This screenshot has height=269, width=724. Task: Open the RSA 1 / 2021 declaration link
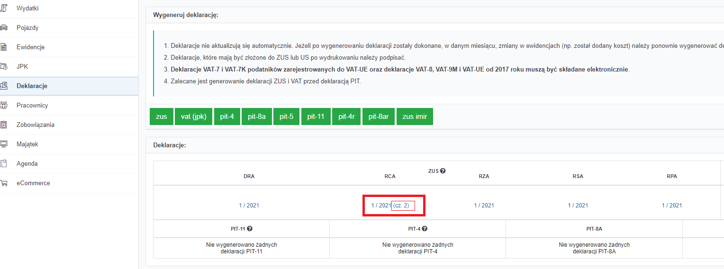[x=578, y=206]
